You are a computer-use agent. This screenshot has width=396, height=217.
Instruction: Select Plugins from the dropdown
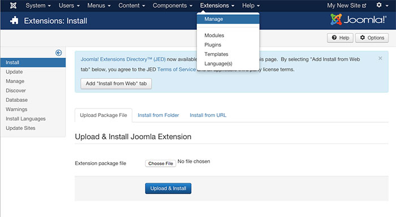(x=213, y=45)
